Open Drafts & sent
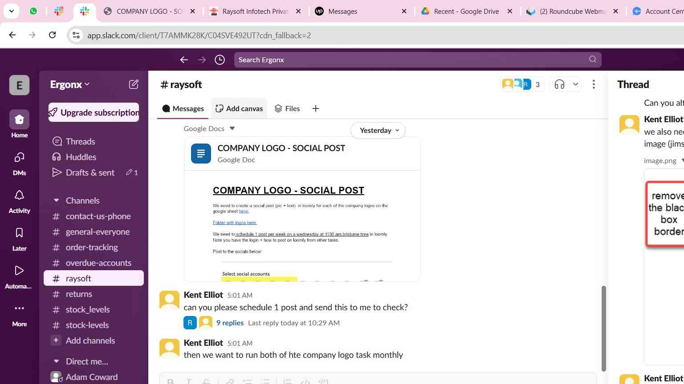684x384 pixels. [94, 172]
